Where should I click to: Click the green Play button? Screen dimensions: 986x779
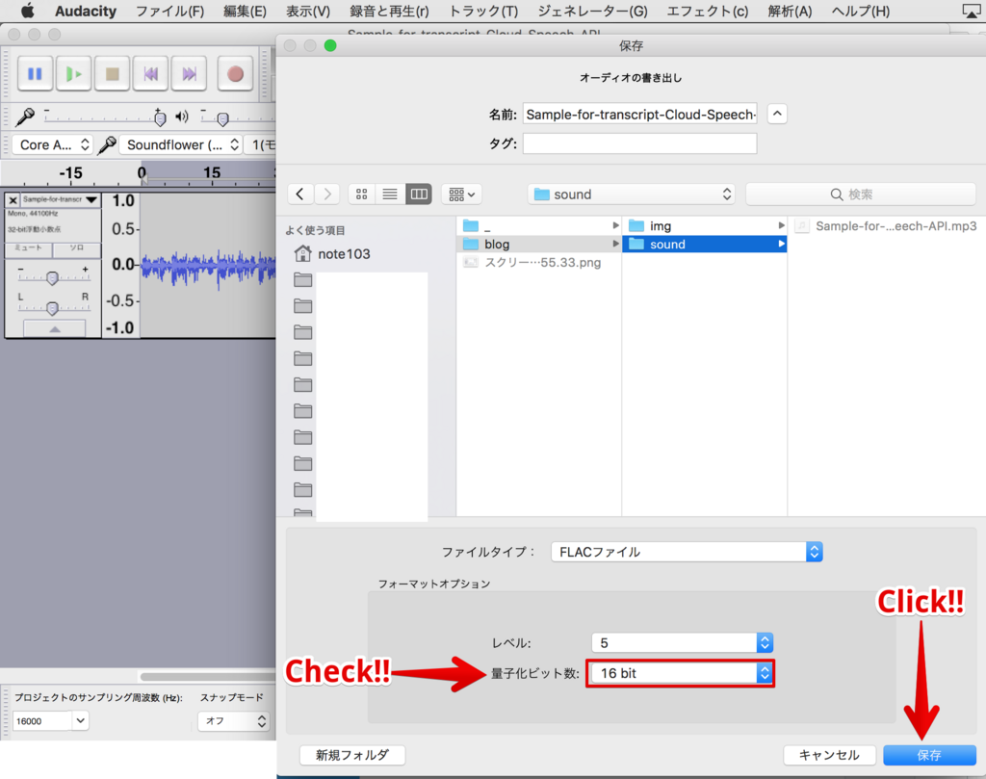coord(73,74)
